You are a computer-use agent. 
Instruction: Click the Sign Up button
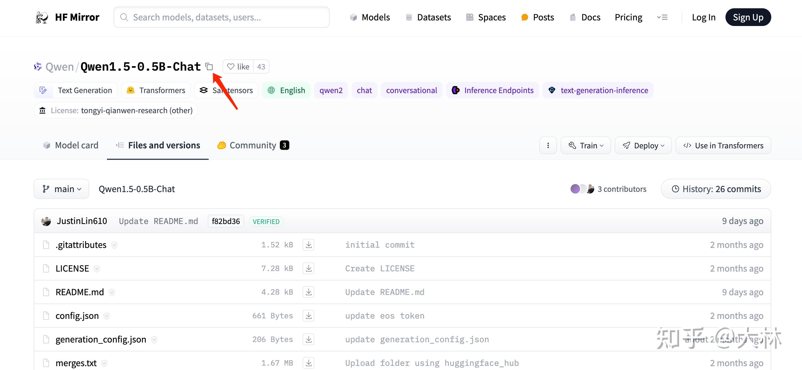pyautogui.click(x=748, y=17)
